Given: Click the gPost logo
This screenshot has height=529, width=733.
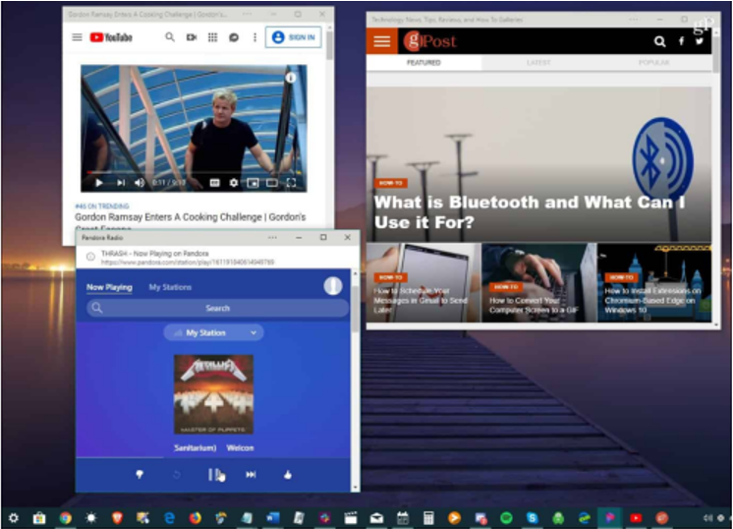Looking at the screenshot, I should [430, 41].
